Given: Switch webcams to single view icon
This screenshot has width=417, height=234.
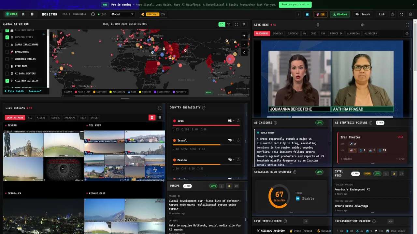Looking at the screenshot, I should 160,118.
